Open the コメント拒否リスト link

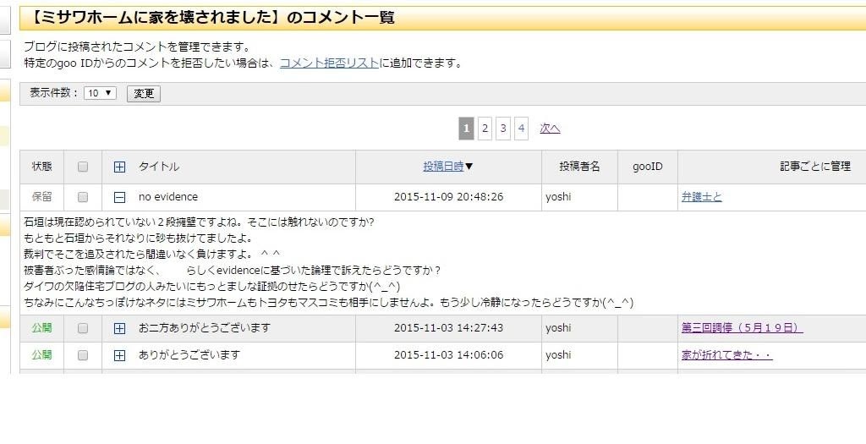[x=329, y=63]
